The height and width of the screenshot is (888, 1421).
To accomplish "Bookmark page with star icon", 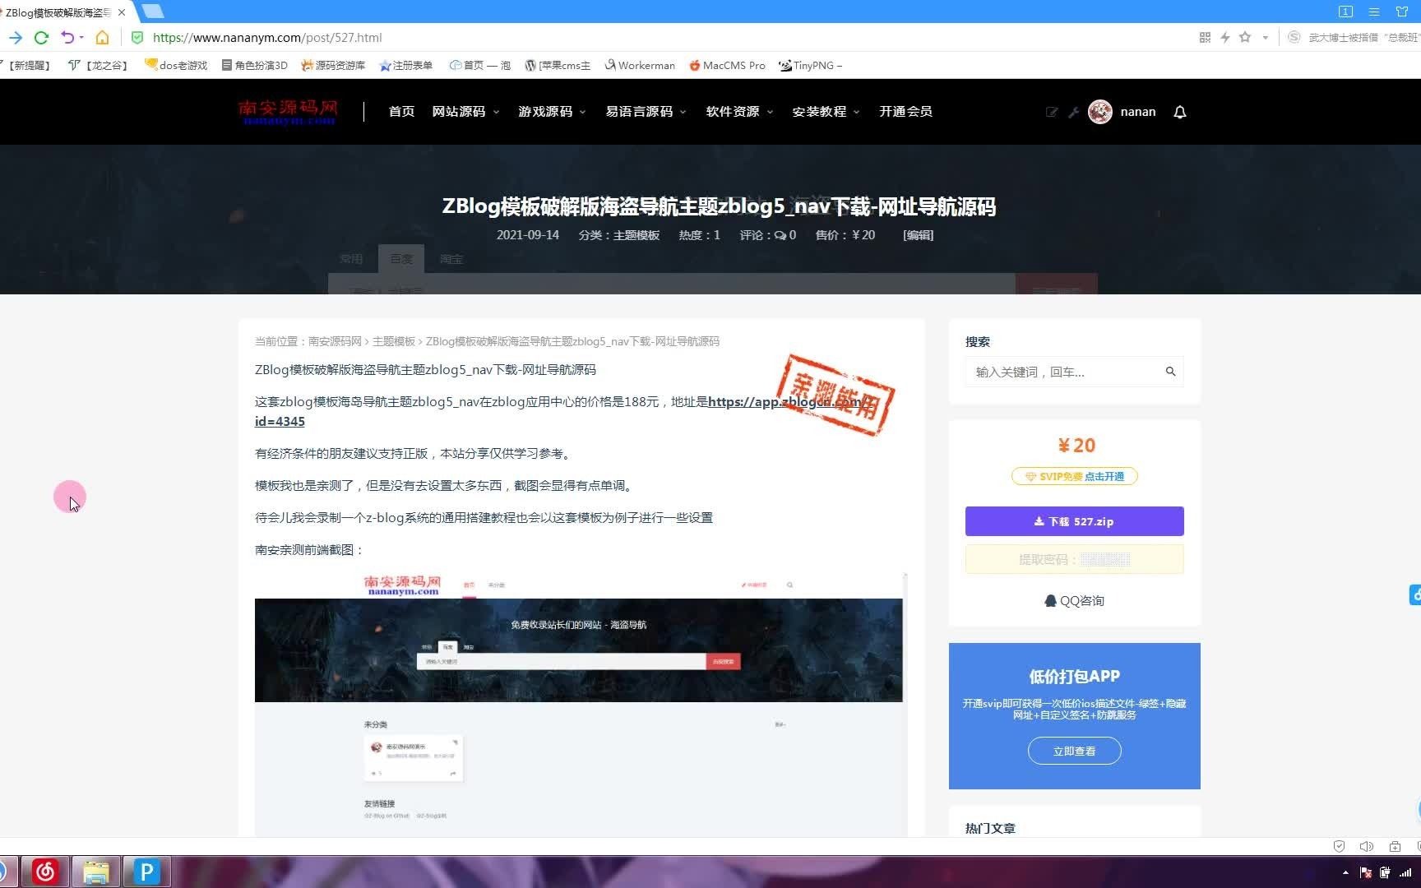I will click(x=1245, y=38).
